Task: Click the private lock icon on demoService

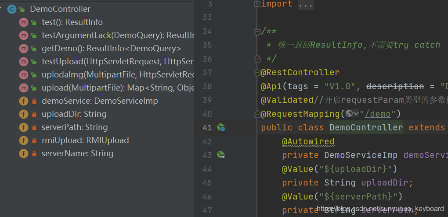Action: tap(34, 101)
